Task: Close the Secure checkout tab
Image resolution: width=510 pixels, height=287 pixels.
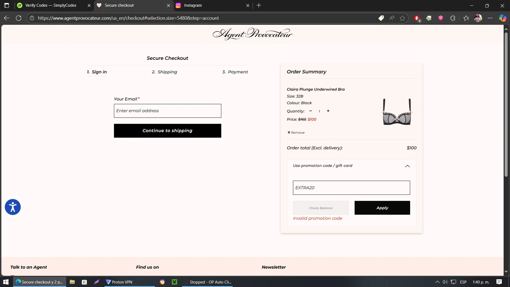Action: [168, 5]
